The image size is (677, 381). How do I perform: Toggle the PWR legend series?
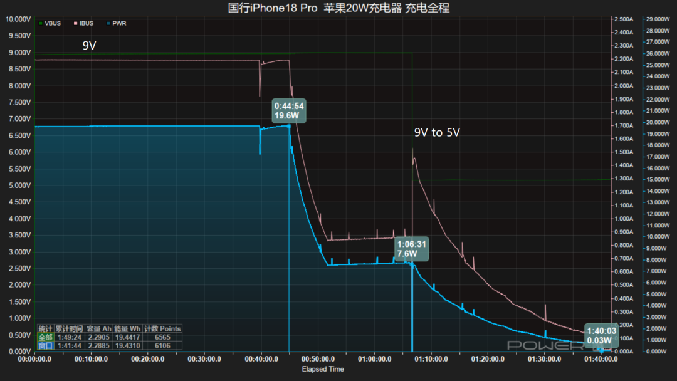pos(117,23)
